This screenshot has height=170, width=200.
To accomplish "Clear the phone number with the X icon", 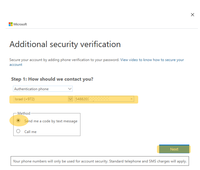I will [x=132, y=99].
